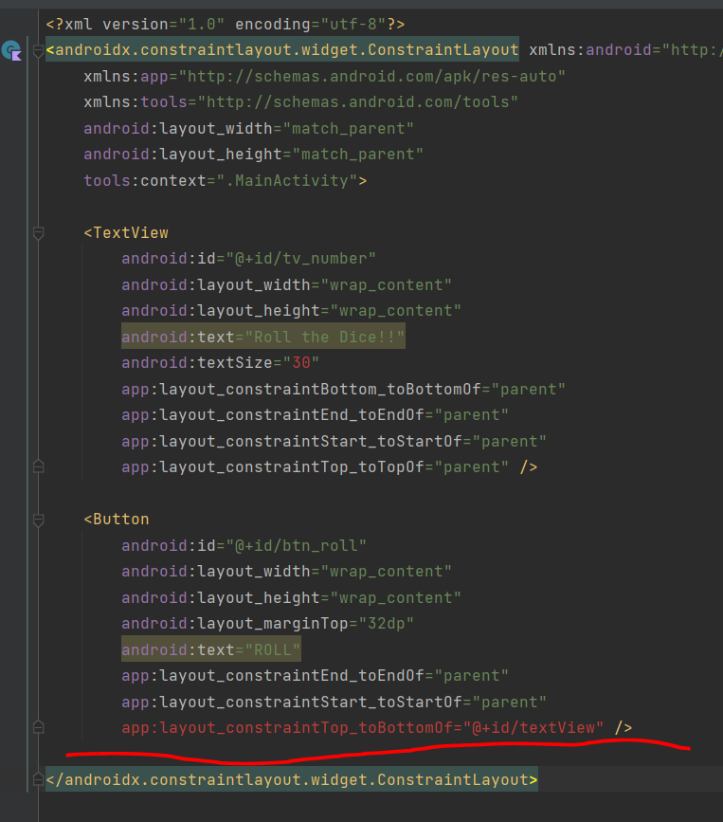Viewport: 723px width, 822px height.
Task: Click the android:textSize="30" attribute
Action: tap(221, 363)
